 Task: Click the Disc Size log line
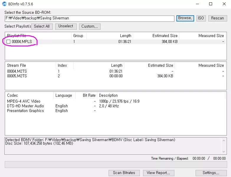[x=39, y=143]
